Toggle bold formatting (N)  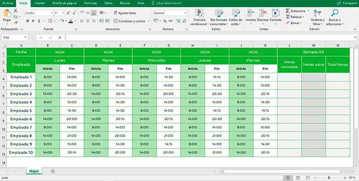point(27,21)
